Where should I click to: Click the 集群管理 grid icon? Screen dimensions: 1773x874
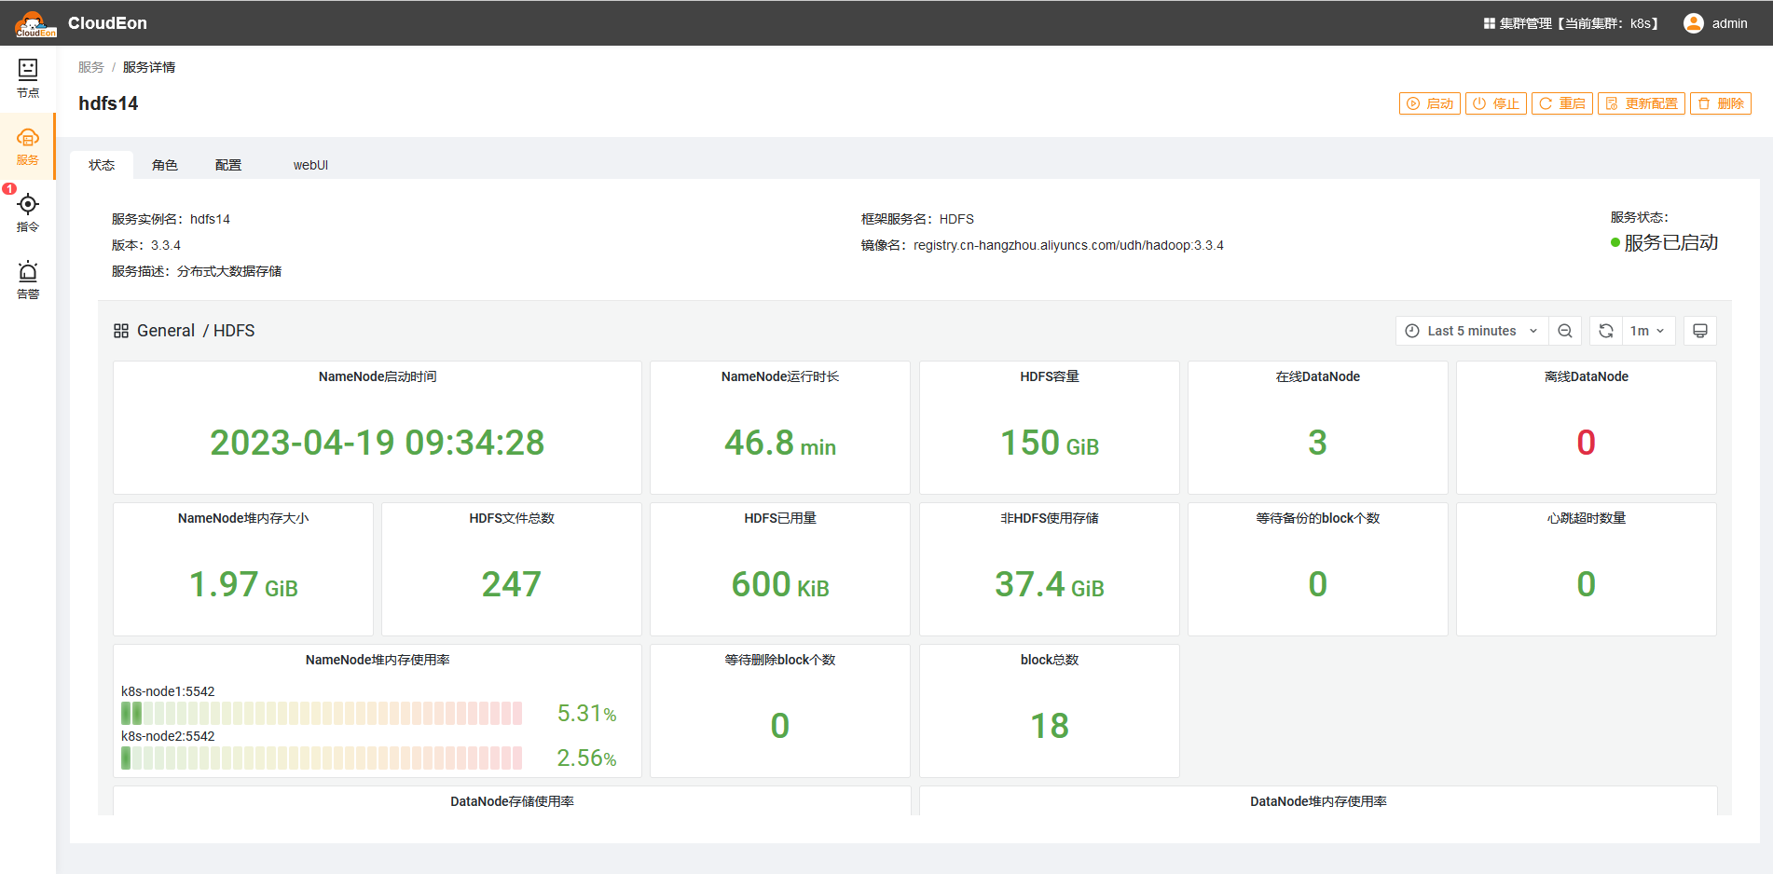coord(1489,23)
